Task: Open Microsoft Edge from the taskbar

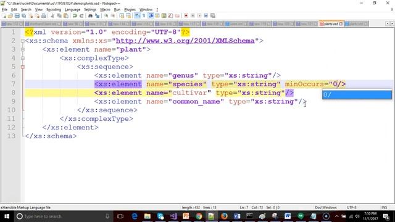Action: [135, 216]
